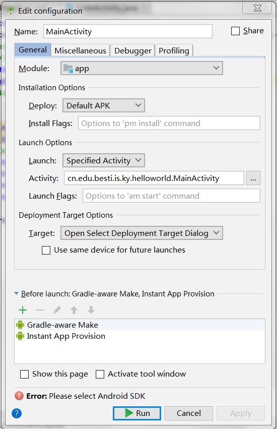Toggle the Show this page checkbox
The height and width of the screenshot is (429, 277).
24,374
